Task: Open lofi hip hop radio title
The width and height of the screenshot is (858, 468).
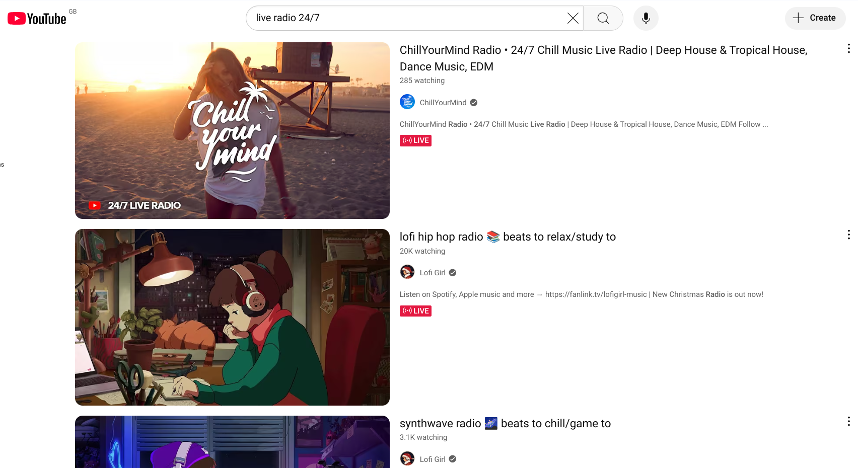Action: pyautogui.click(x=508, y=237)
